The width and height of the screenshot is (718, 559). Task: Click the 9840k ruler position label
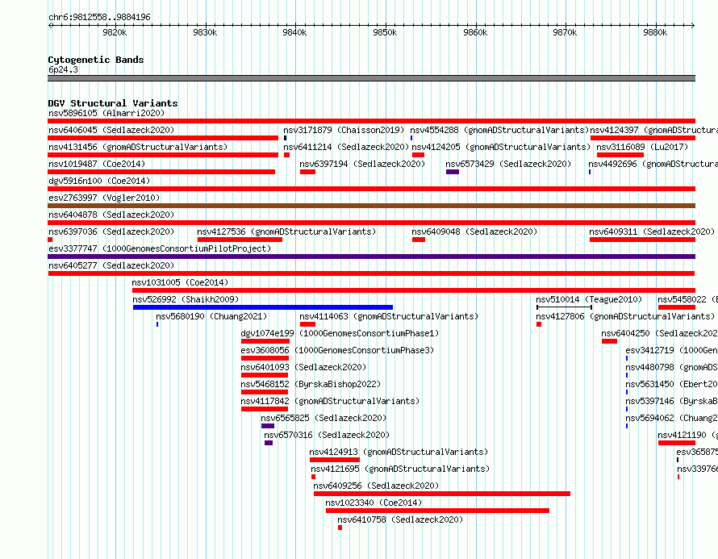click(x=295, y=32)
